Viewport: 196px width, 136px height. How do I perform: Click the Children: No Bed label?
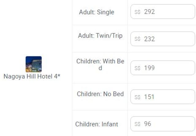[x=100, y=94]
